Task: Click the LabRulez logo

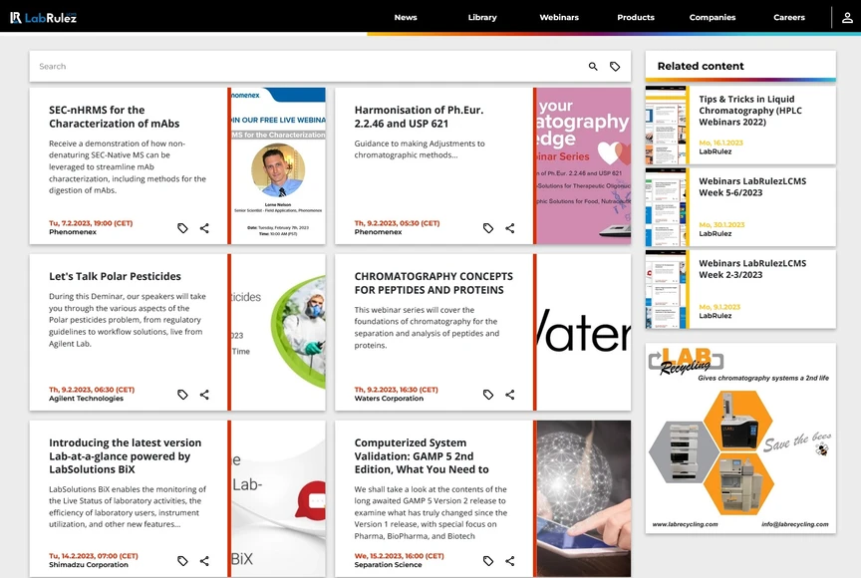Action: [x=44, y=18]
